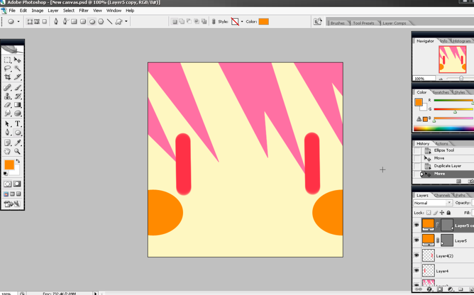Screen dimensions: 474x295
Task: Switch to Quick Mask mode
Action: click(17, 184)
